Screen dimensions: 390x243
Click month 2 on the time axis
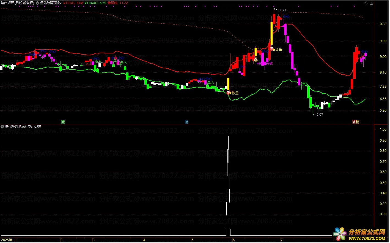[61, 240]
